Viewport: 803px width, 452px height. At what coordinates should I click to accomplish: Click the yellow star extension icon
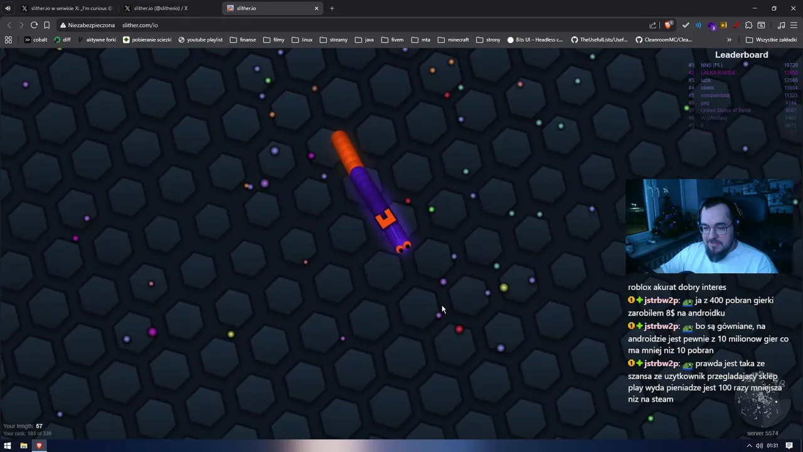pyautogui.click(x=723, y=25)
